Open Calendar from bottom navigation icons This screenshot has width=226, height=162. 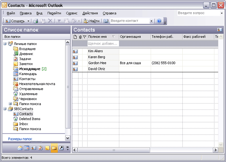[x=27, y=148]
